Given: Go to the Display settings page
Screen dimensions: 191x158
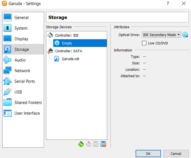Looking at the screenshot, I should click(x=21, y=39).
